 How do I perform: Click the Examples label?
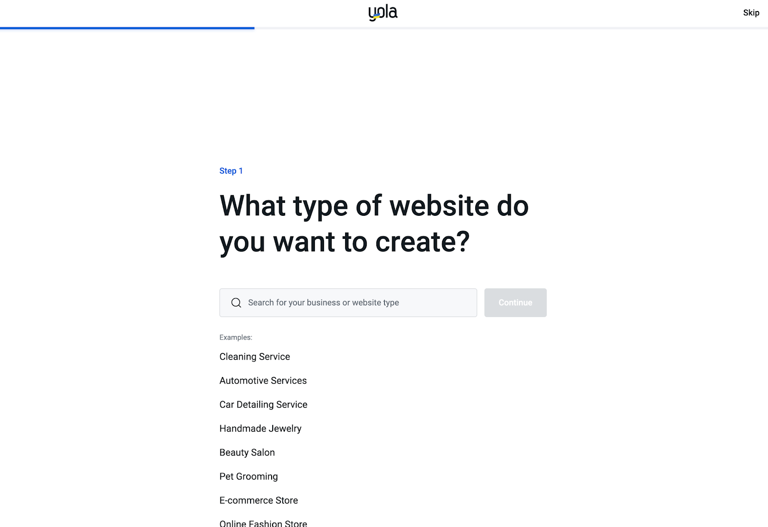tap(235, 337)
